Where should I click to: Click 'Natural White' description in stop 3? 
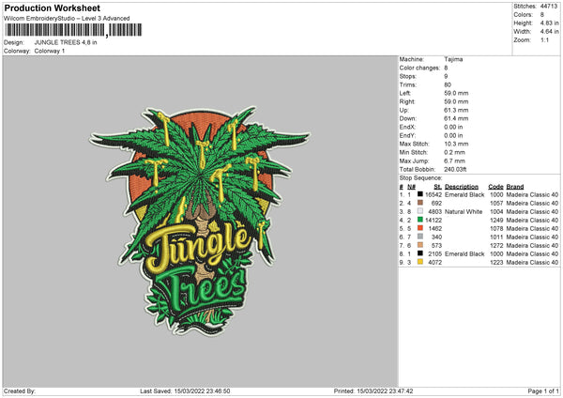click(x=464, y=211)
